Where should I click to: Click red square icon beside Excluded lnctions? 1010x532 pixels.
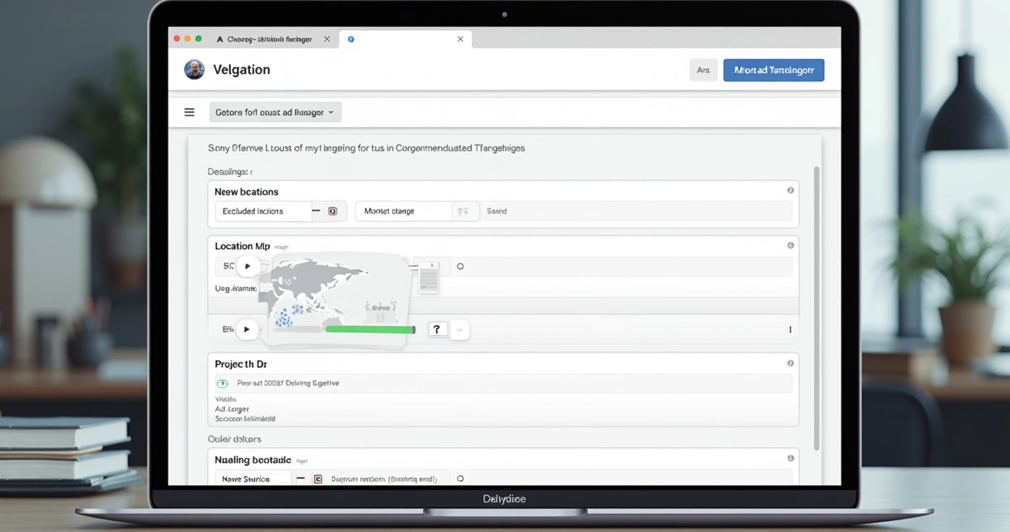coord(332,211)
